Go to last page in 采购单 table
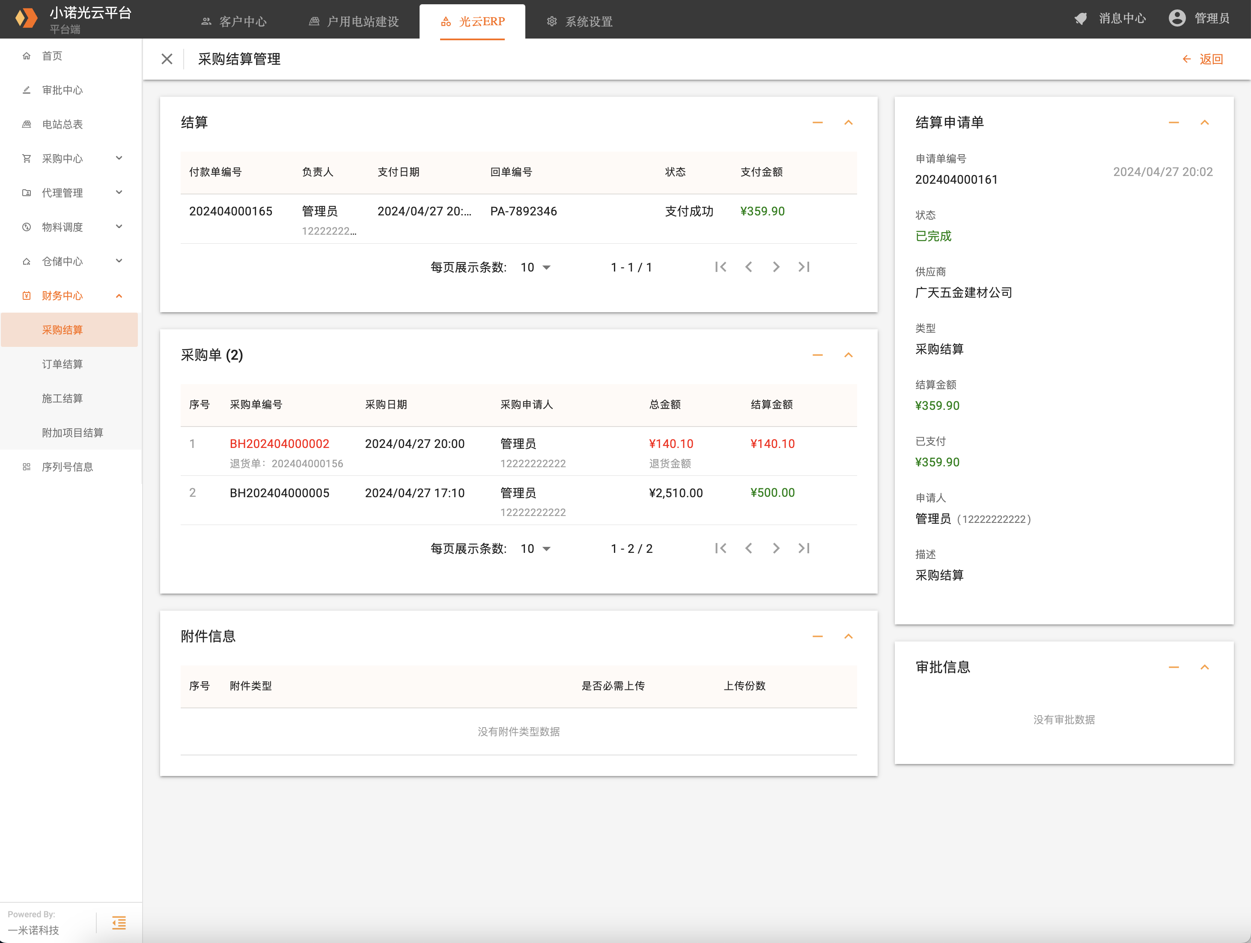 click(804, 548)
